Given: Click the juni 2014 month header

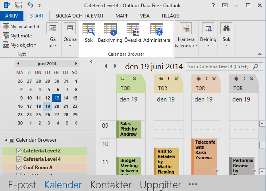Looking at the screenshot, I should tap(47, 64).
